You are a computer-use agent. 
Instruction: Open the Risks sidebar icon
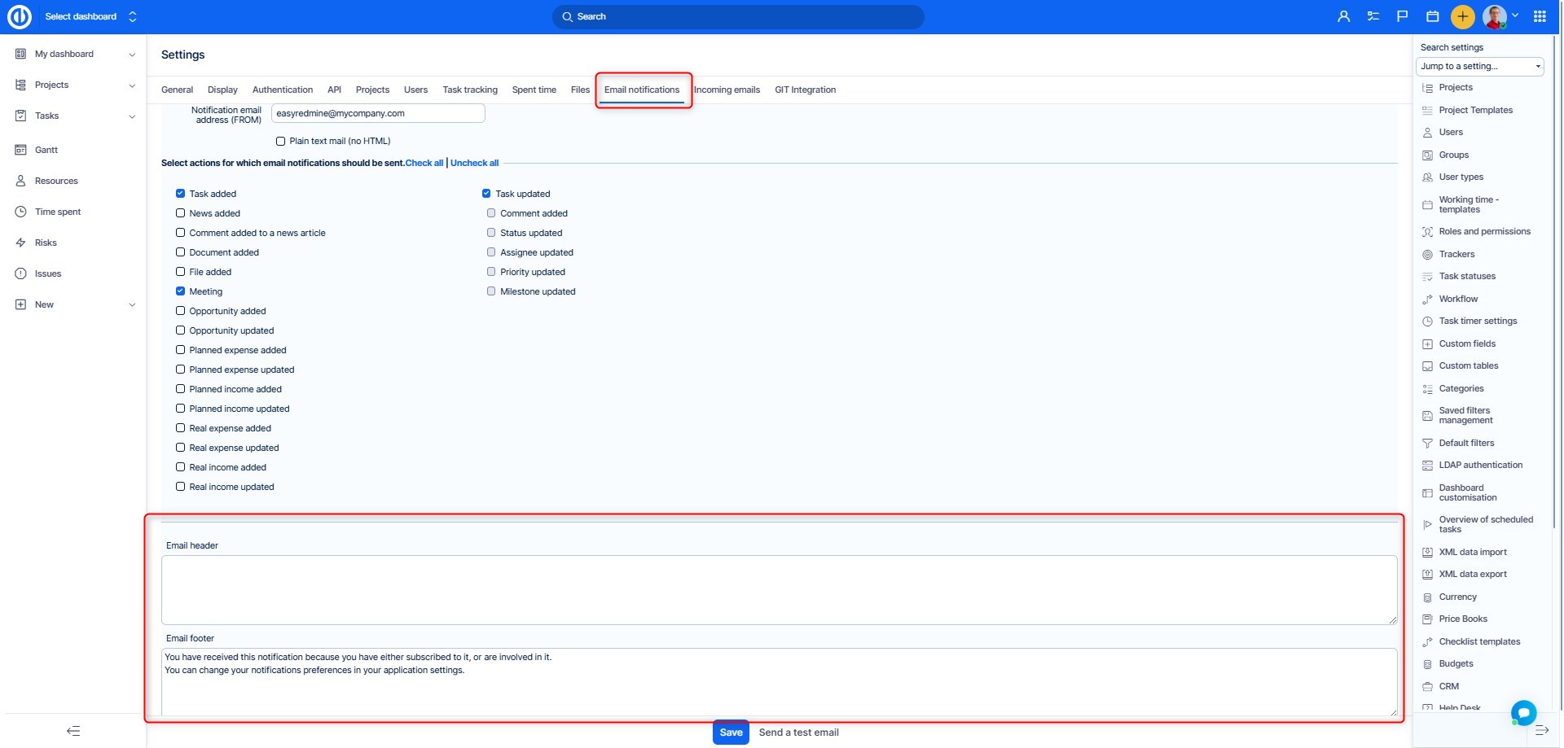[x=21, y=243]
